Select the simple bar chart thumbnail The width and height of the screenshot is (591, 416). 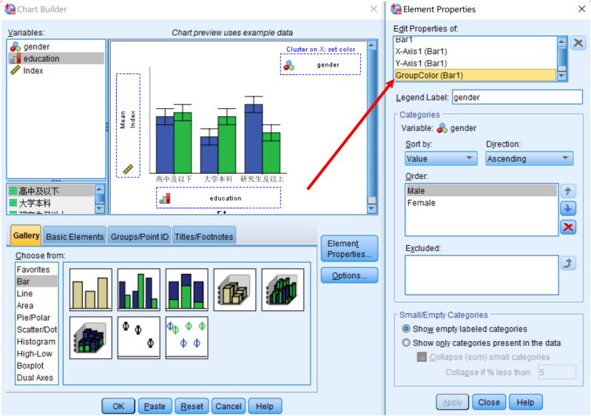[x=91, y=289]
